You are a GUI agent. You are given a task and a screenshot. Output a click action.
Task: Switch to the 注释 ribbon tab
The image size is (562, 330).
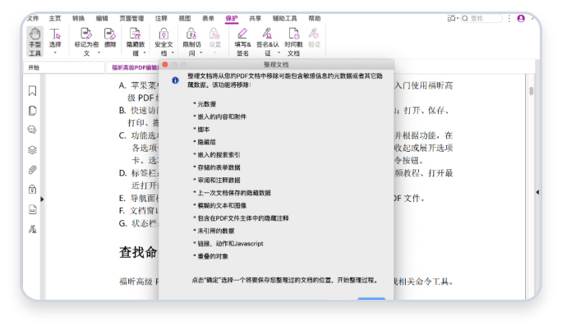point(161,18)
